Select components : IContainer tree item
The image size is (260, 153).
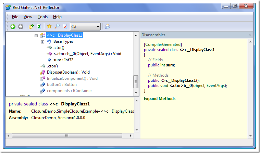[70, 91]
